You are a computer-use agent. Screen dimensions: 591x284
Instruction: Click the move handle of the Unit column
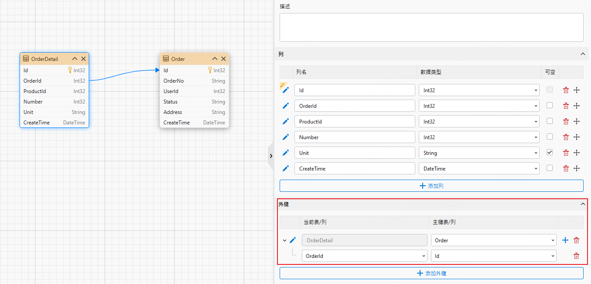(x=577, y=153)
